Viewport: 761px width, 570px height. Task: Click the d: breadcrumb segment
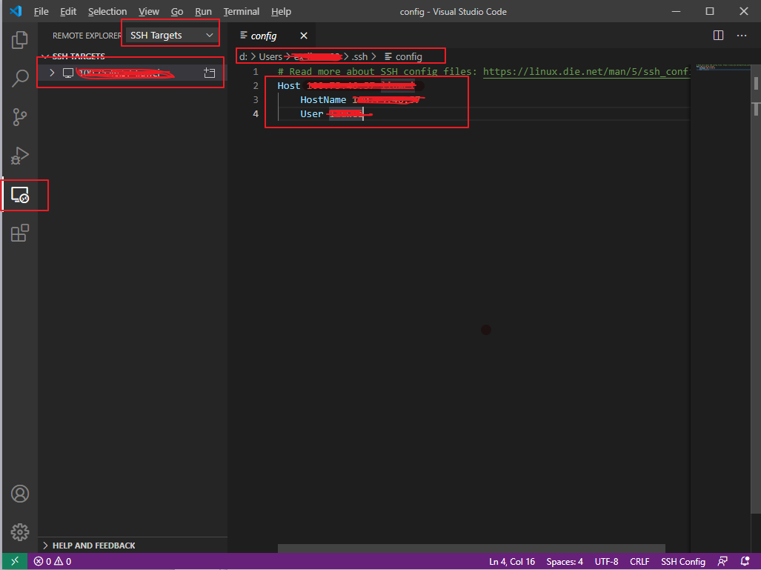(x=243, y=57)
